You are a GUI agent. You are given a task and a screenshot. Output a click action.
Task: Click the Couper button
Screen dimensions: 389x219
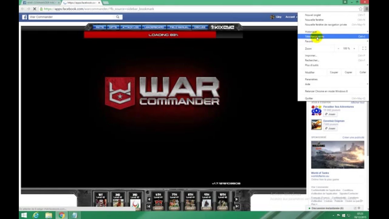334,72
